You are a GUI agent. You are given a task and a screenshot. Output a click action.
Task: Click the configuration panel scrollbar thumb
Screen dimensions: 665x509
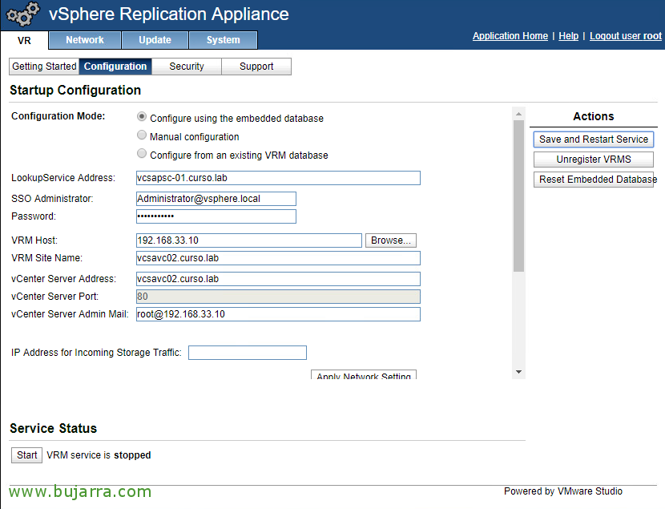(518, 196)
